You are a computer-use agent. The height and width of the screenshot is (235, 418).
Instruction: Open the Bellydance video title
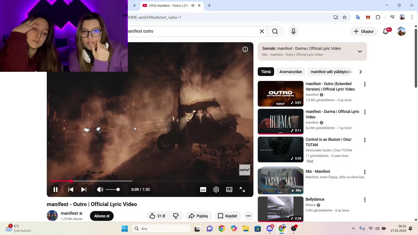point(315,199)
